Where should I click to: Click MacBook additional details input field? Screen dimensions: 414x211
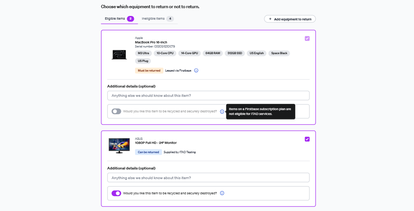coord(208,96)
